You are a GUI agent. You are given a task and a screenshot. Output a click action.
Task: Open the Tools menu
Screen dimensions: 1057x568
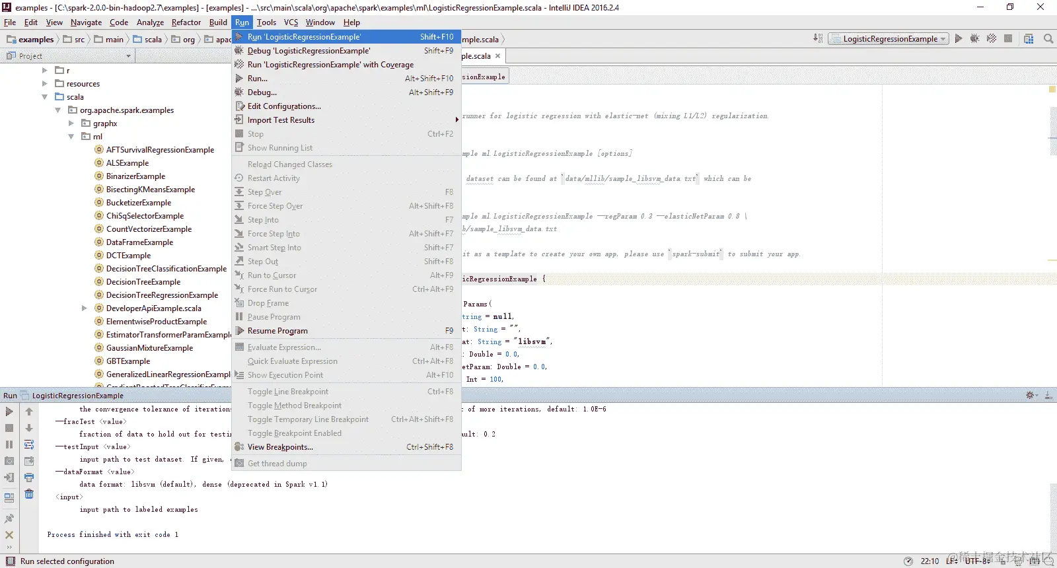pyautogui.click(x=266, y=22)
